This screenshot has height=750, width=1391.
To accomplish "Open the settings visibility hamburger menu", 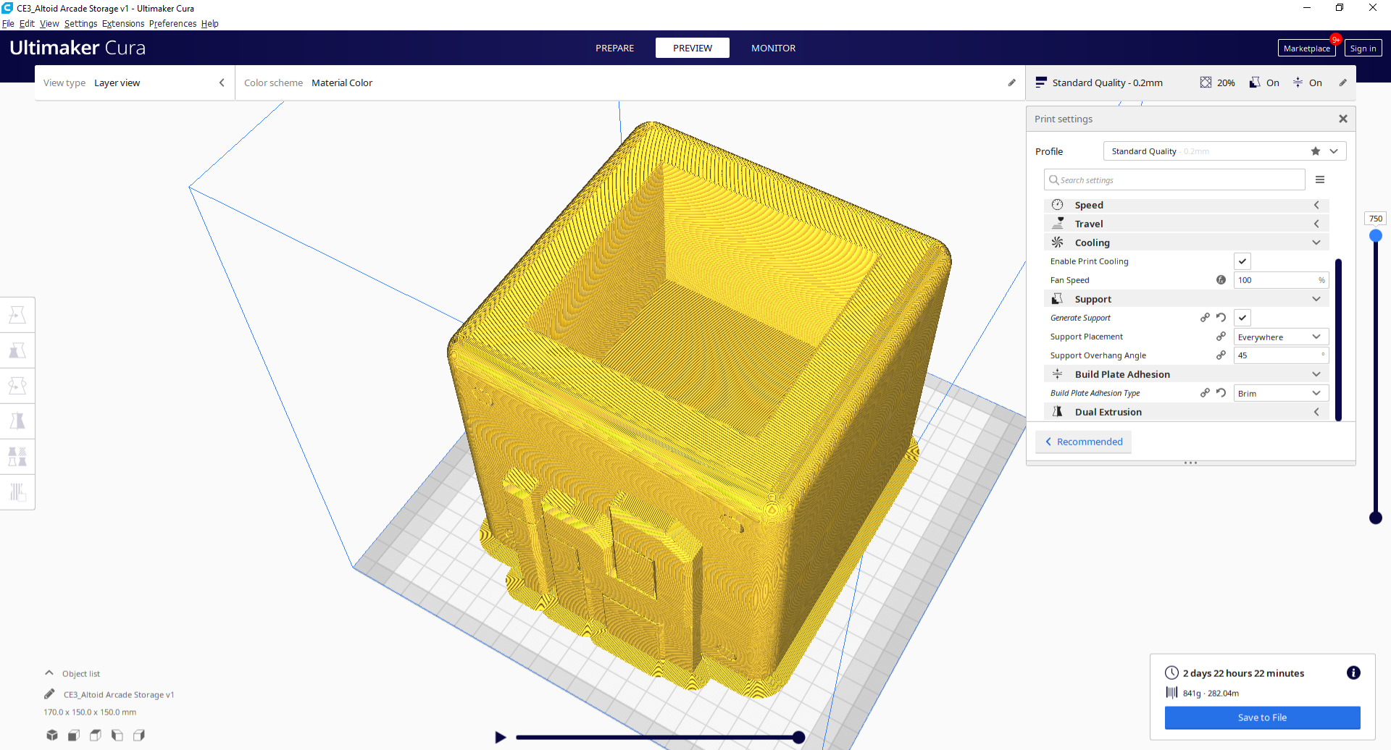I will (1320, 180).
